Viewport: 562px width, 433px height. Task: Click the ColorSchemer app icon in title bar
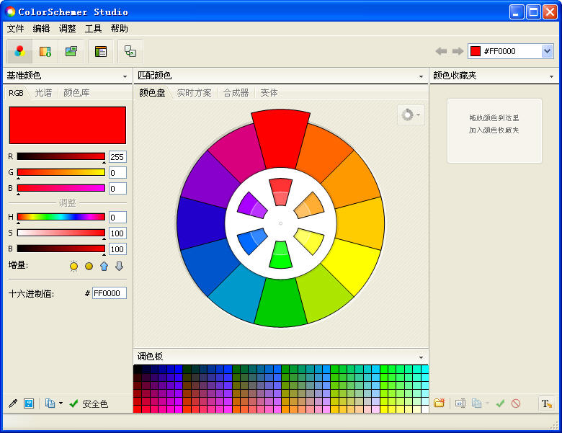coord(10,12)
